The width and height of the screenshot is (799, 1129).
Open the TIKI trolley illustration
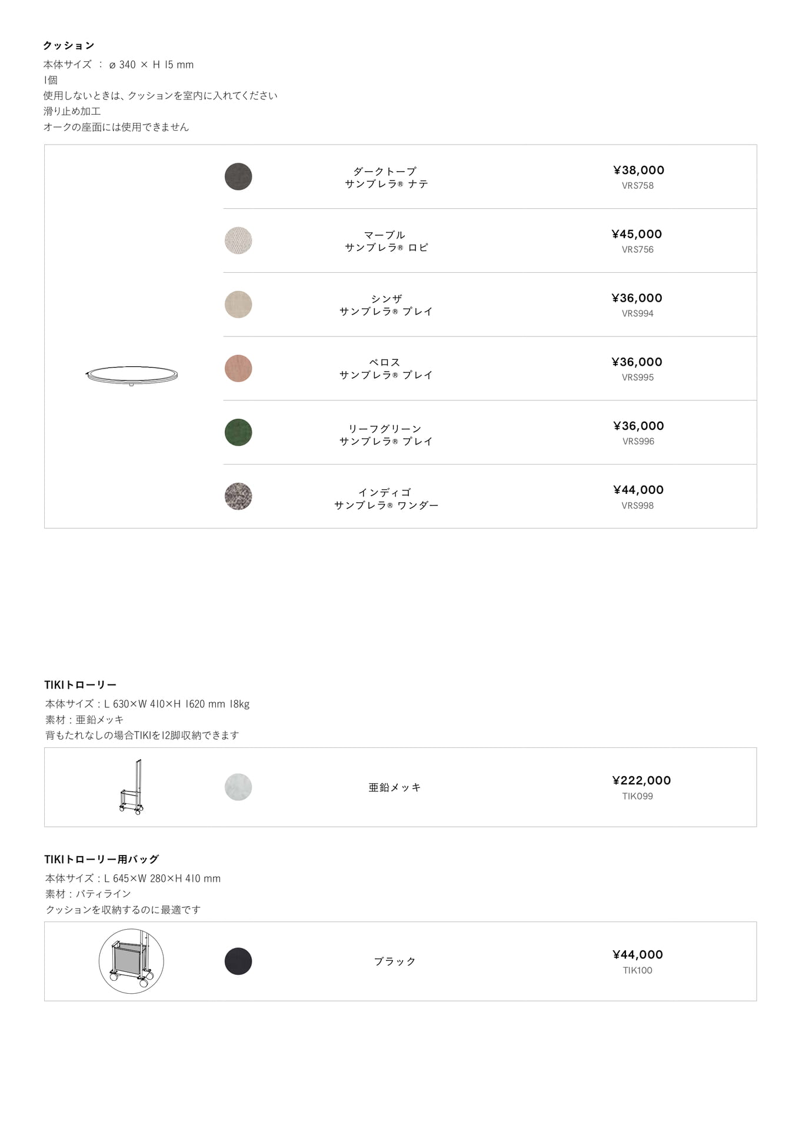click(x=132, y=787)
